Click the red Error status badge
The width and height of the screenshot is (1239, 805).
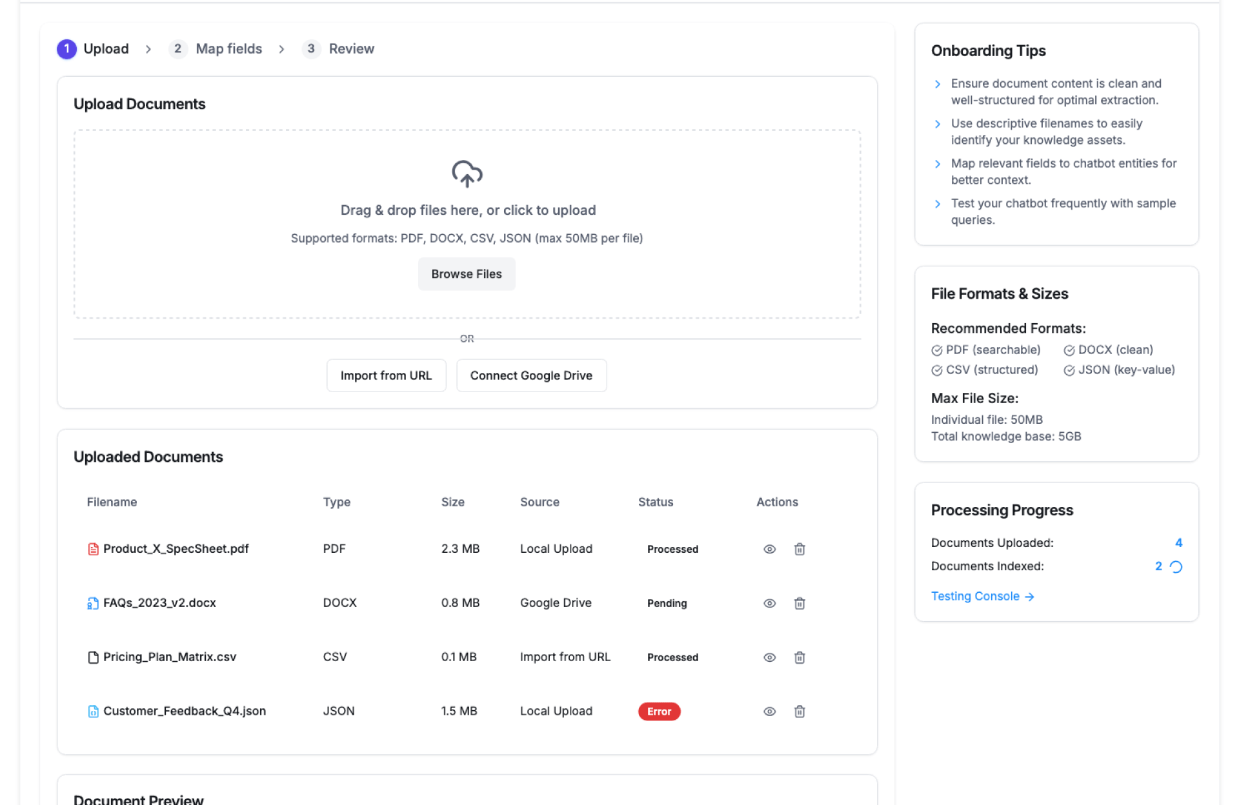point(659,711)
